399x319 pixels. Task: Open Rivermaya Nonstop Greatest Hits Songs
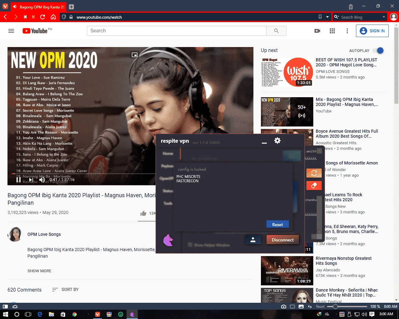pos(344,261)
